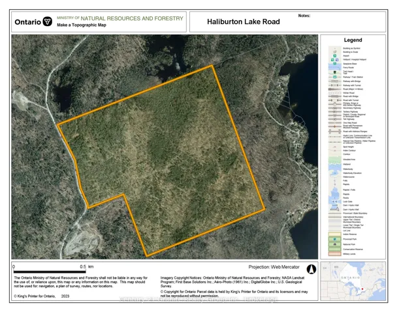Click the Indian Reserve color swatch
The width and height of the screenshot is (397, 312).
pos(333,233)
